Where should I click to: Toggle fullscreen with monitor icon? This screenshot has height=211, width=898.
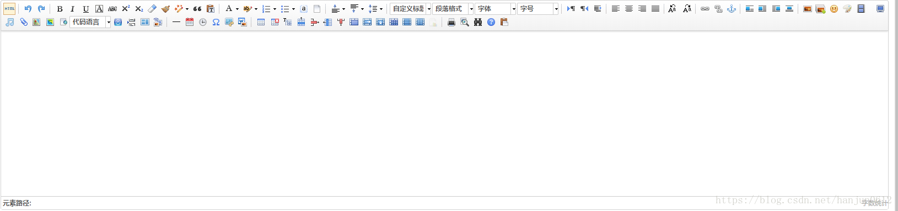880,9
